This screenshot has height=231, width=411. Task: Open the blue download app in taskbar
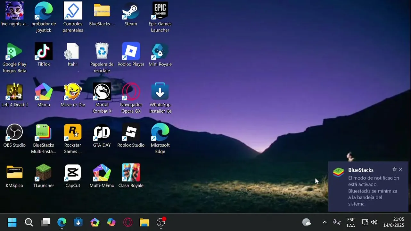click(78, 222)
